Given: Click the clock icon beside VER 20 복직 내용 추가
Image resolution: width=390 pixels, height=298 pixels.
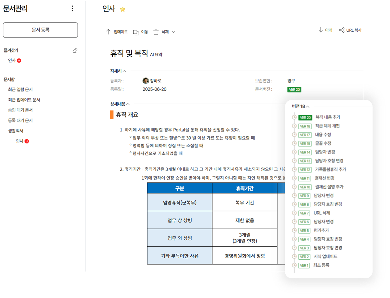Looking at the screenshot, I should coord(294,117).
